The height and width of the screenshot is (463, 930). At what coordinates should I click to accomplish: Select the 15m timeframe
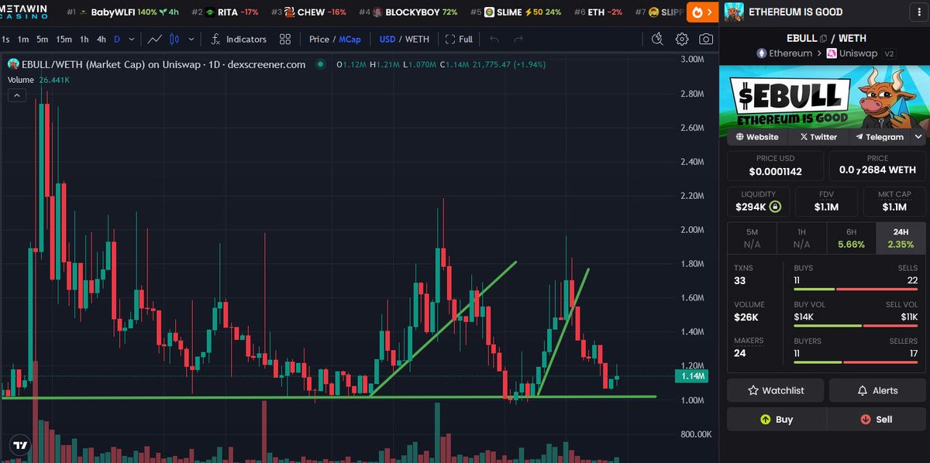tap(64, 39)
